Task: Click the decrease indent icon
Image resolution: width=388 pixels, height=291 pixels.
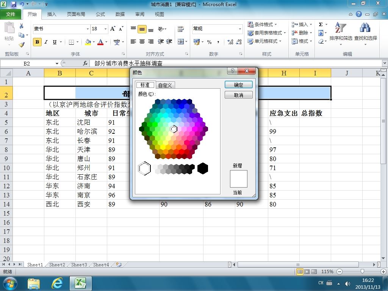Action: coord(161,42)
